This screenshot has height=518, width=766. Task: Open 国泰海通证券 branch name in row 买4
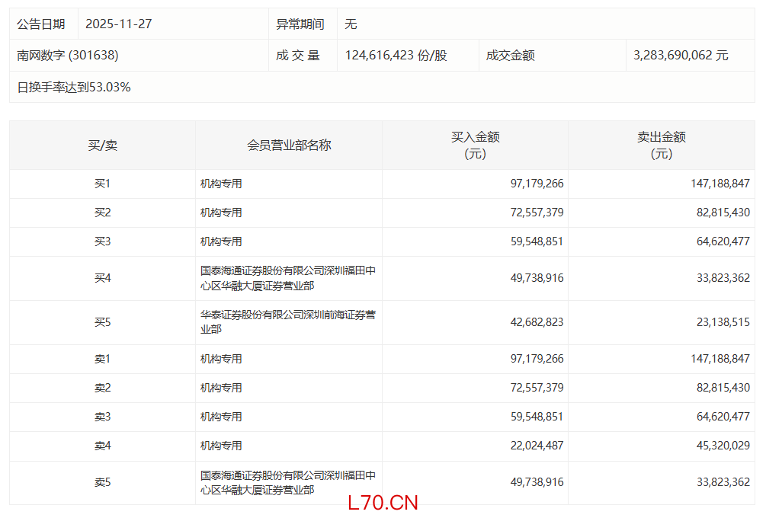coord(287,278)
